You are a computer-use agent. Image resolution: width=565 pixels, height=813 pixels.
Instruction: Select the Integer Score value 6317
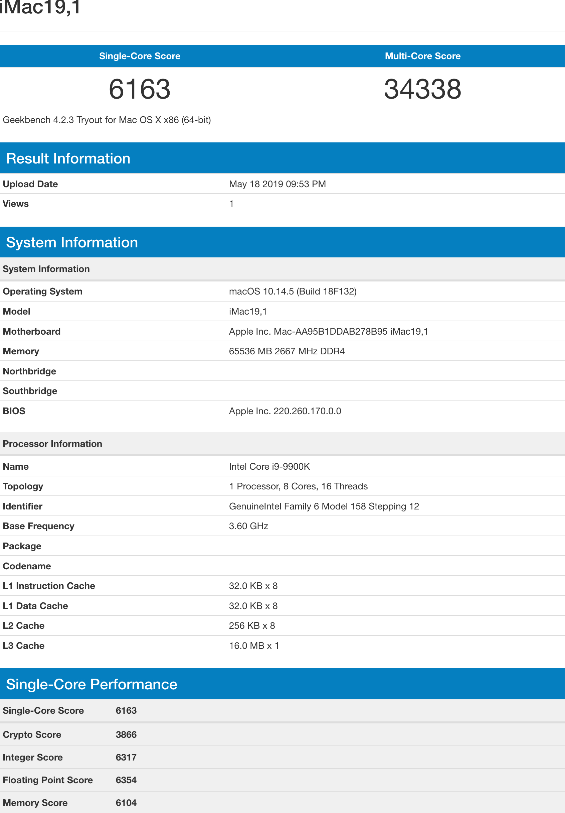[126, 758]
